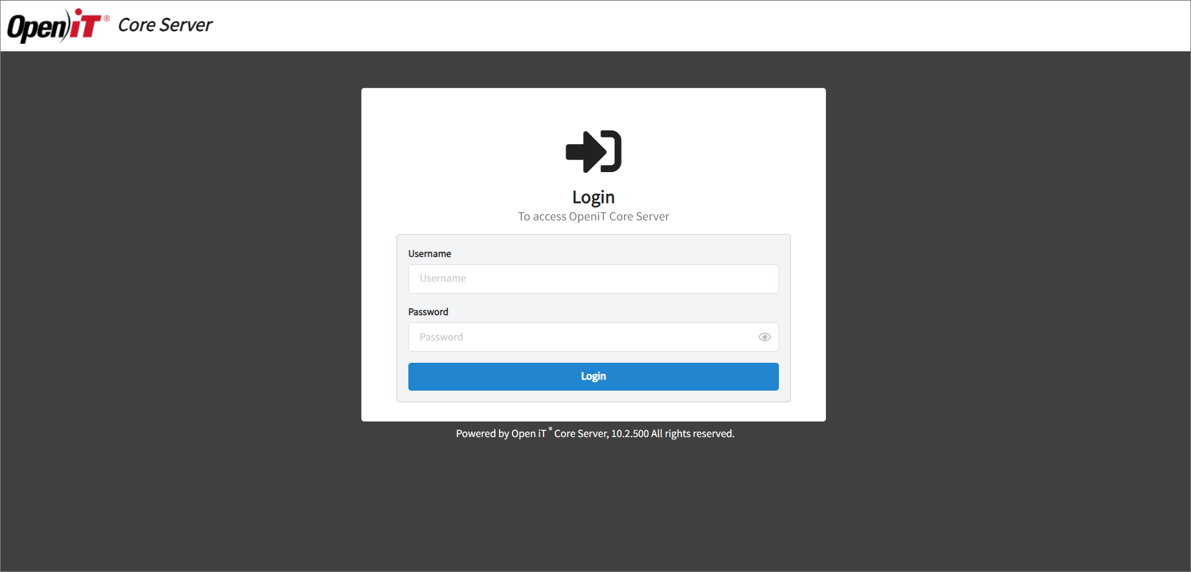The height and width of the screenshot is (572, 1191).
Task: Click the Username label above its field
Action: (x=429, y=253)
